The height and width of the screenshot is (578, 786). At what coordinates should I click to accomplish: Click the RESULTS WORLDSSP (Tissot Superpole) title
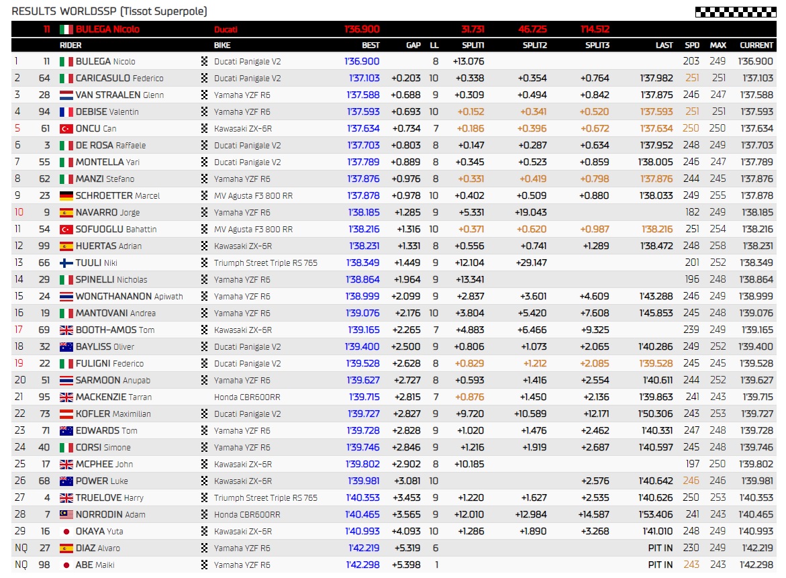tap(109, 11)
